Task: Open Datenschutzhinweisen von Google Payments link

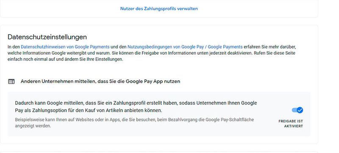Action: 65,47
